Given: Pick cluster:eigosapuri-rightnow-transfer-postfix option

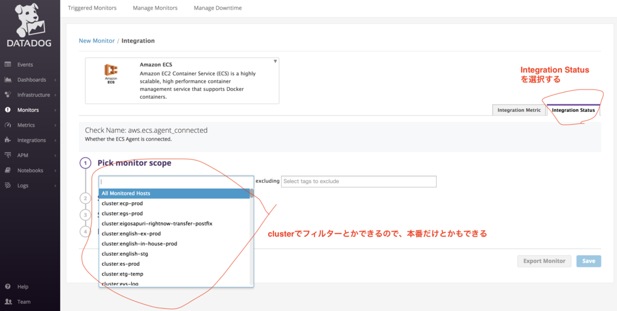Looking at the screenshot, I should 174,223.
